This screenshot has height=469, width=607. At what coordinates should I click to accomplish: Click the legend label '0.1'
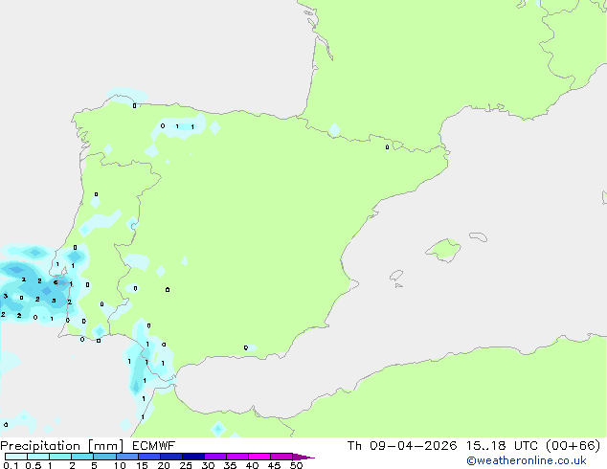[x=11, y=465]
